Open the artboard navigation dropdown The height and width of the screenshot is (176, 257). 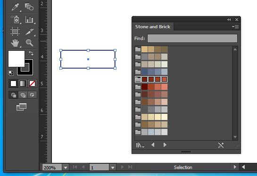tap(113, 168)
